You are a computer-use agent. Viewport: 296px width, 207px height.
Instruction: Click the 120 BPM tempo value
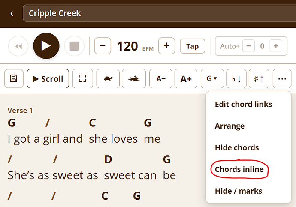[127, 46]
